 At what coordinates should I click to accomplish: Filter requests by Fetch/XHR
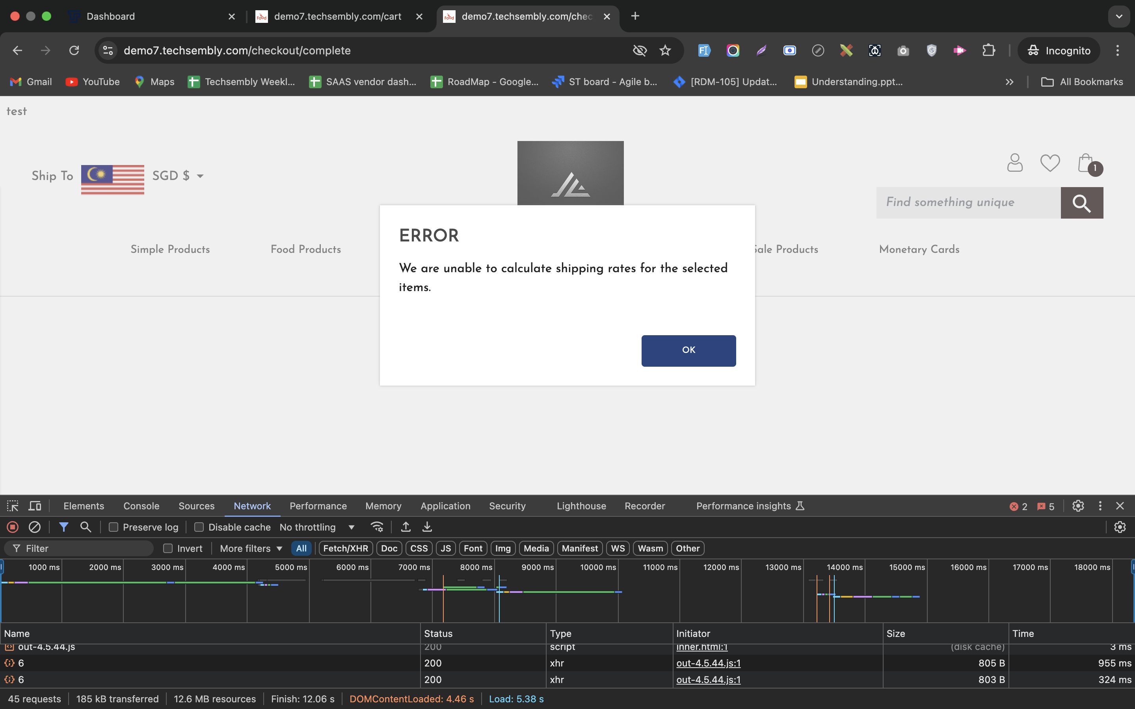346,548
